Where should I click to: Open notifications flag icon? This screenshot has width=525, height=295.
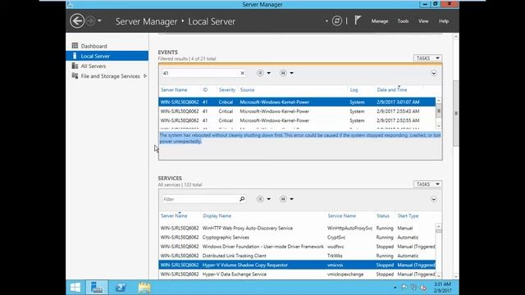tap(358, 20)
